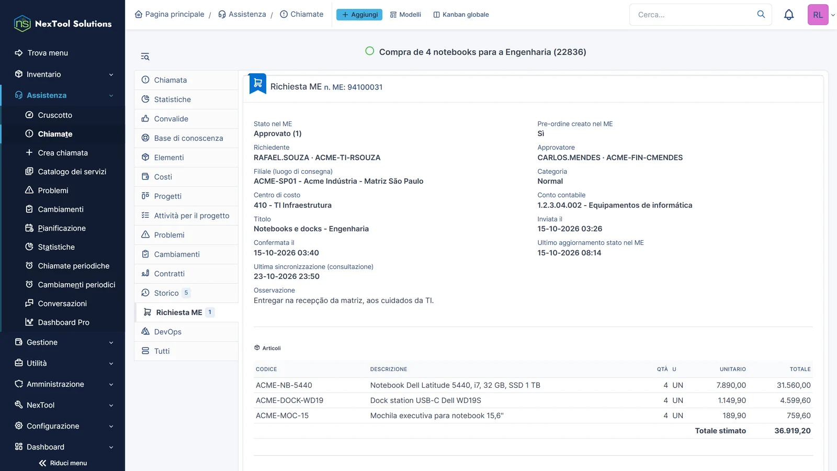837x471 pixels.
Task: Click the Pagina principale home icon
Action: tap(139, 14)
